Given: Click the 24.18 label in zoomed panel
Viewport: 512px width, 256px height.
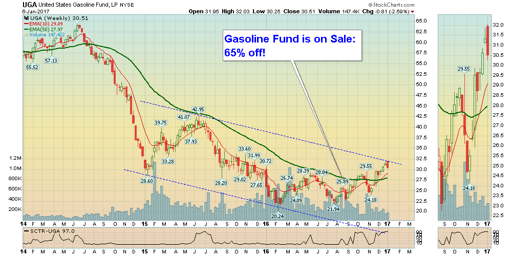Looking at the screenshot, I should pyautogui.click(x=469, y=188).
